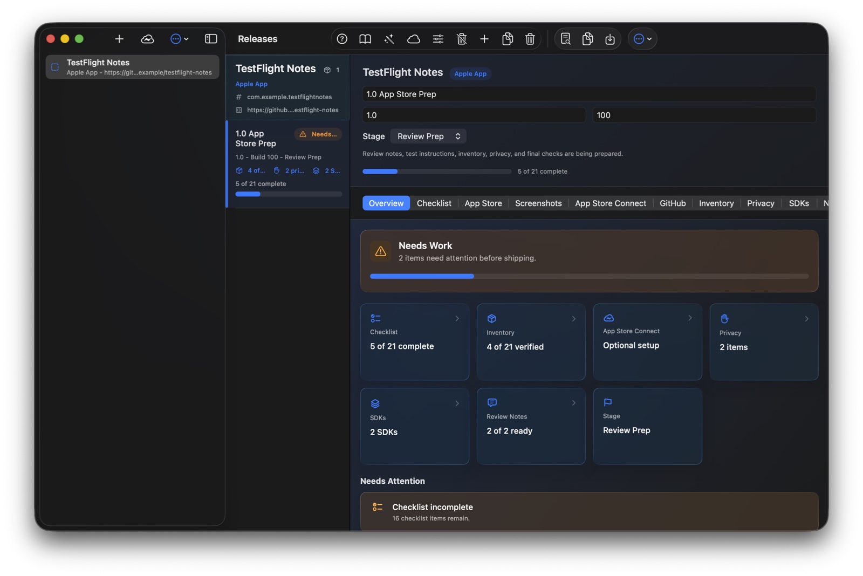Select TestFlight Notes app in the sidebar
The image size is (863, 576).
tap(132, 67)
